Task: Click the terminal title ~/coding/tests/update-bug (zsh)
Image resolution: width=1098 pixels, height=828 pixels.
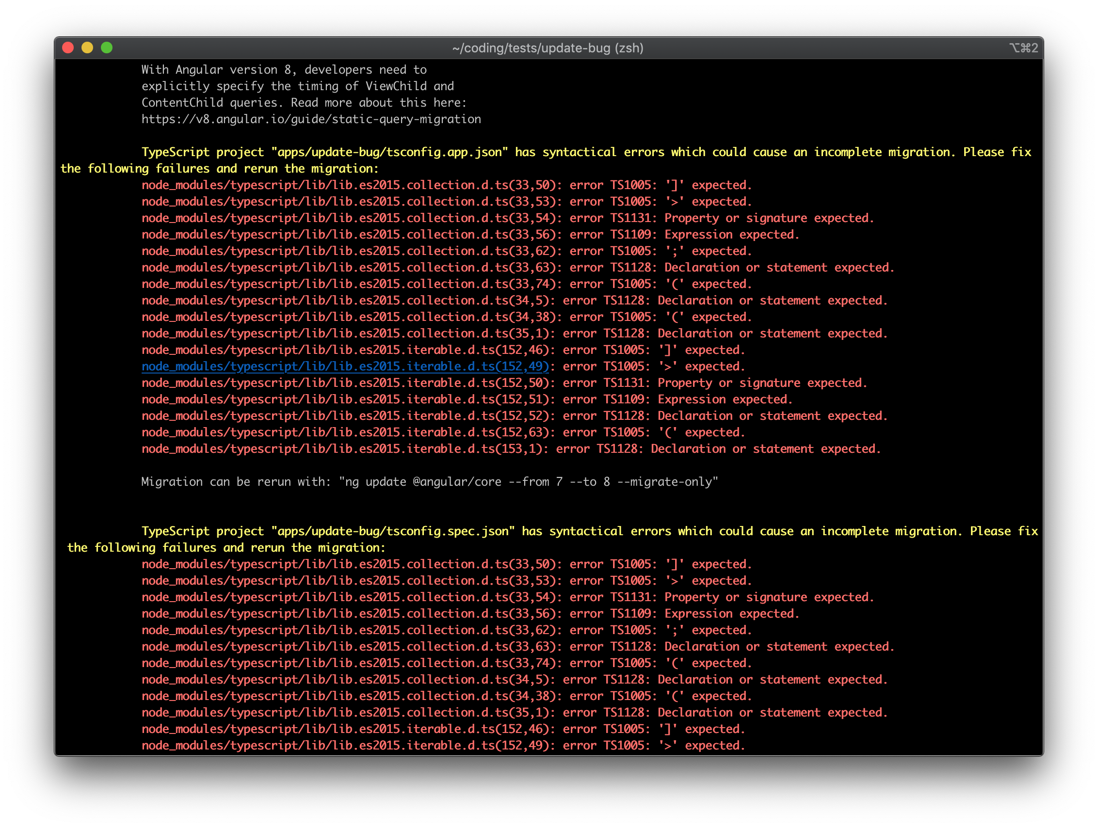Action: [x=548, y=48]
